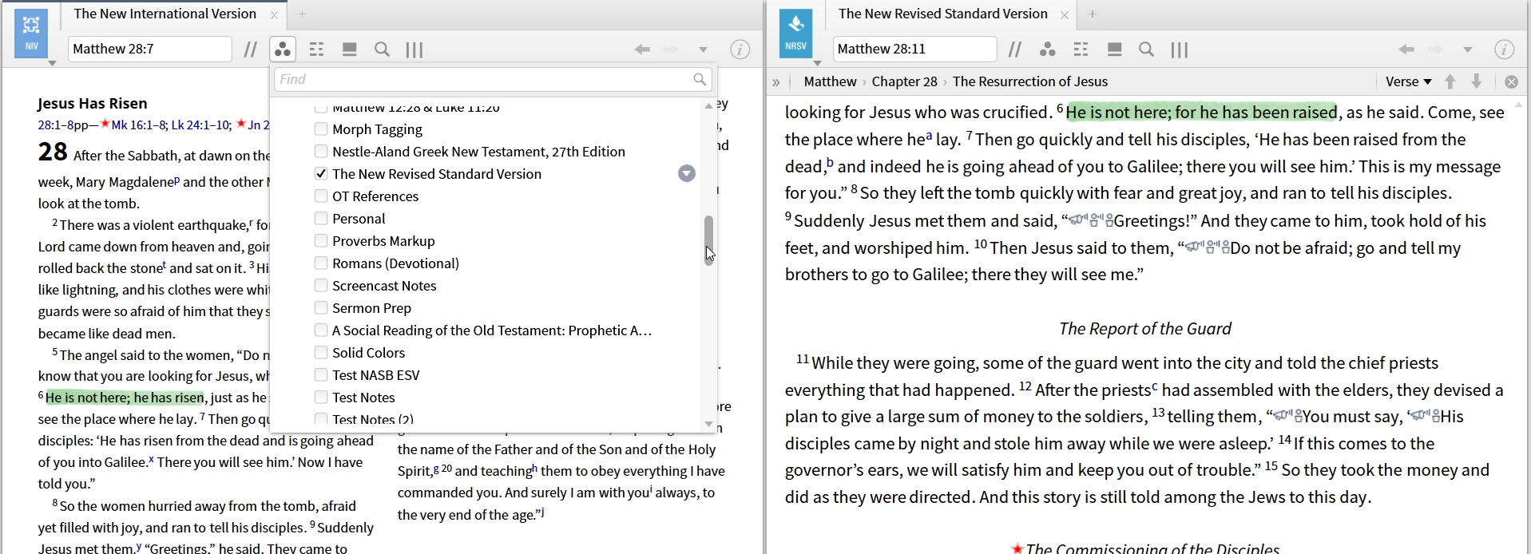Add new tab beside NIV tab
Viewport: 1531px width, 554px height.
click(x=302, y=14)
